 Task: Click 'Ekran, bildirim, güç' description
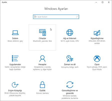pos(15,41)
